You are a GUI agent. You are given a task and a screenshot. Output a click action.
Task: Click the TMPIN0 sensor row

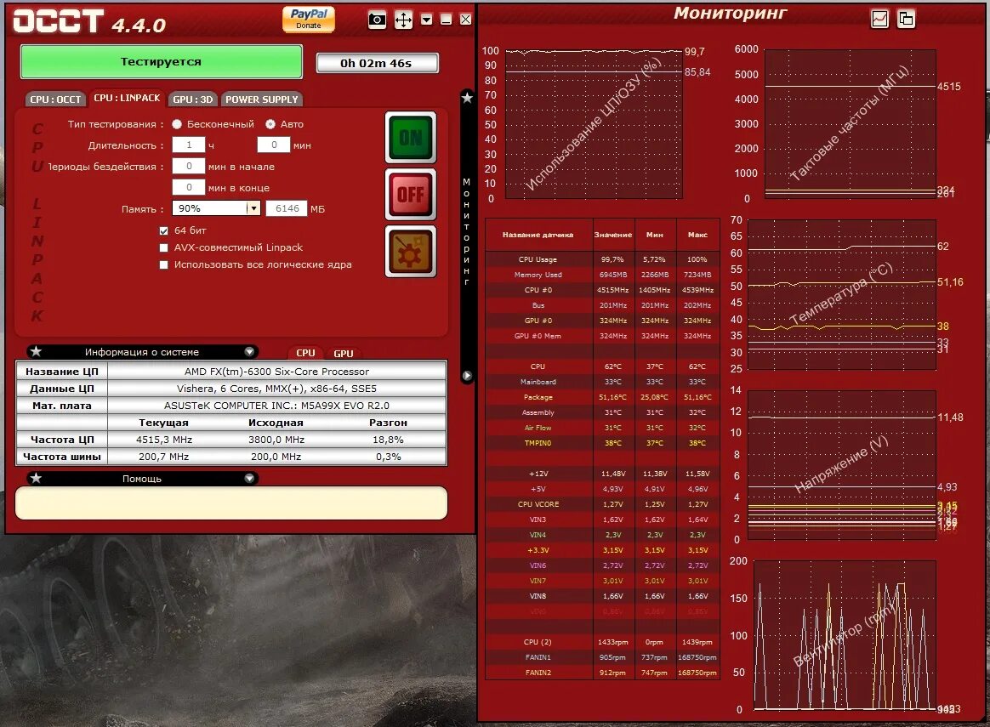click(x=602, y=443)
